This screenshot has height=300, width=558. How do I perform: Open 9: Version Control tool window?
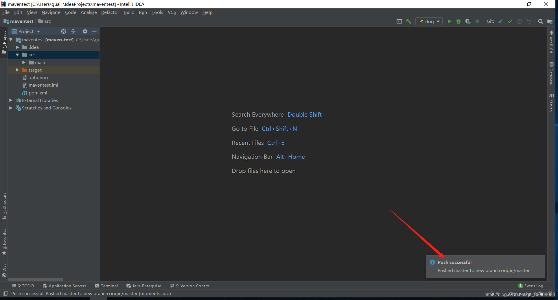click(190, 286)
